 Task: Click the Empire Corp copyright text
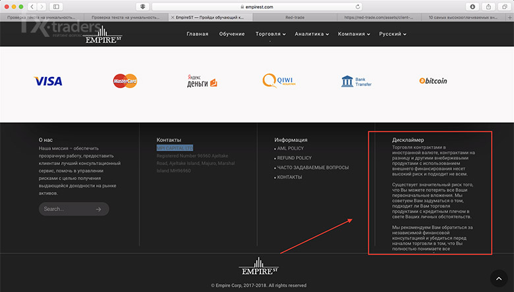(258, 285)
